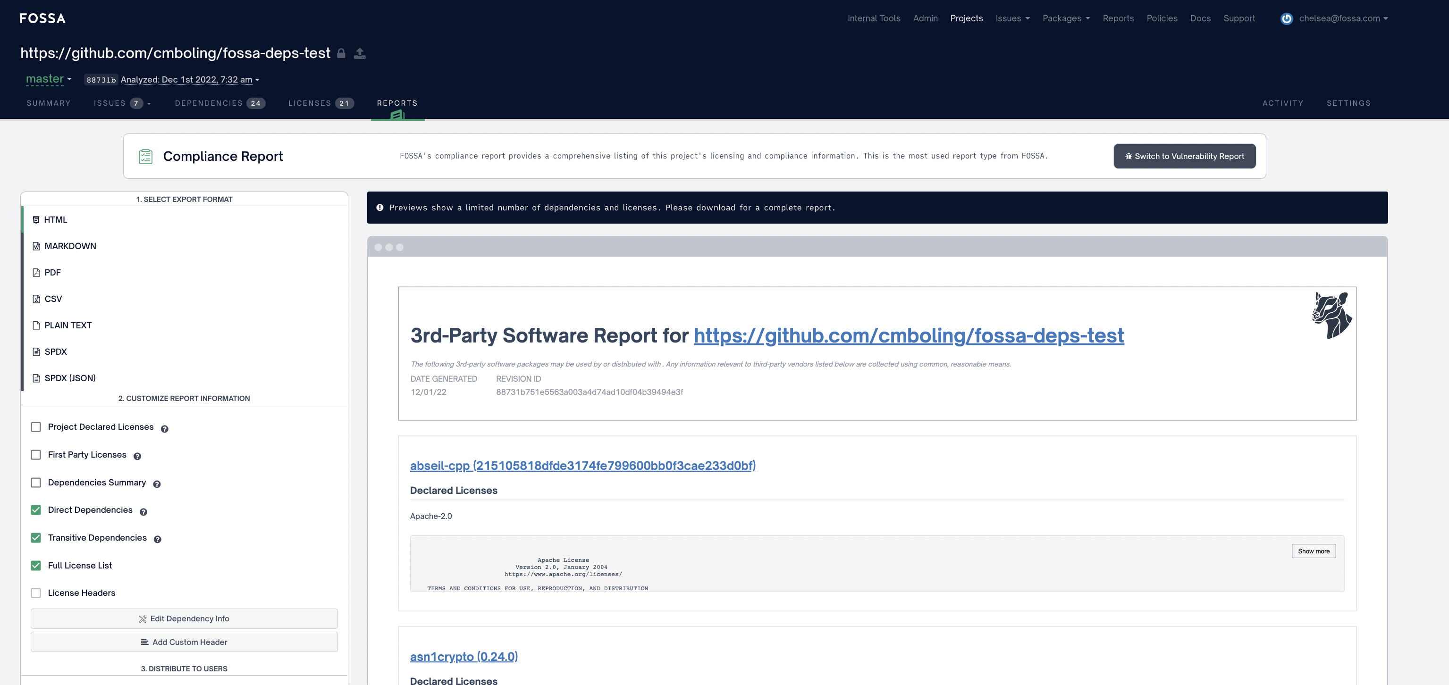This screenshot has height=685, width=1449.
Task: Check the Dependencies Summary option
Action: coord(36,483)
